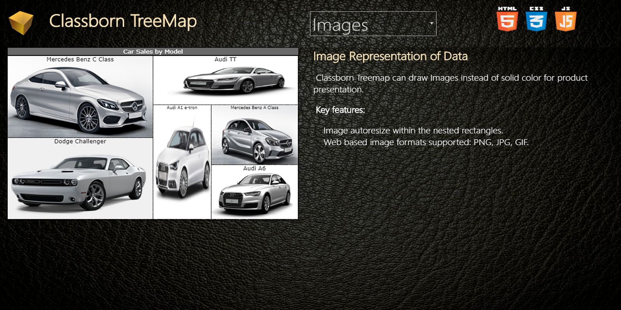Image resolution: width=621 pixels, height=310 pixels.
Task: Click the Mercedes Benz C Class label
Action: click(x=80, y=59)
